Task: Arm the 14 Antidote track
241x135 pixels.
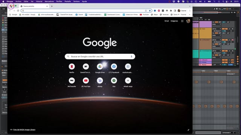Action: pyautogui.click(x=233, y=51)
